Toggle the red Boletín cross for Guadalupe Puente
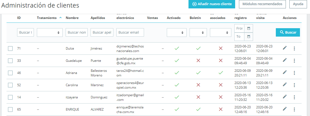Viewport: 310px width, 116px height. [x=198, y=60]
